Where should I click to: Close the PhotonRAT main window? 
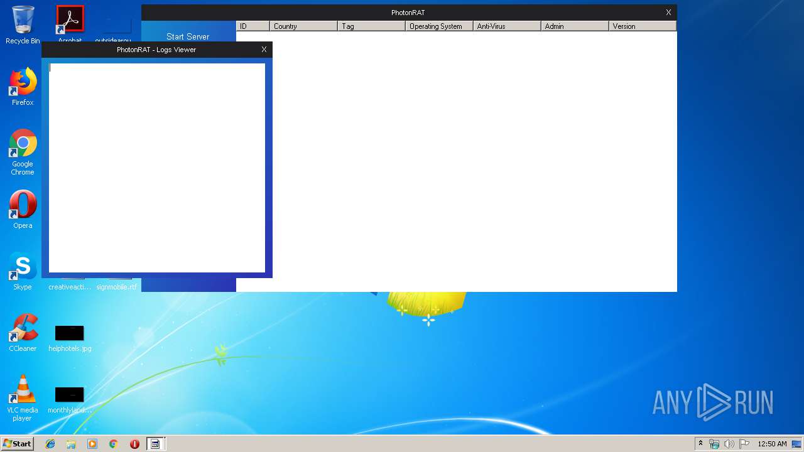point(668,13)
